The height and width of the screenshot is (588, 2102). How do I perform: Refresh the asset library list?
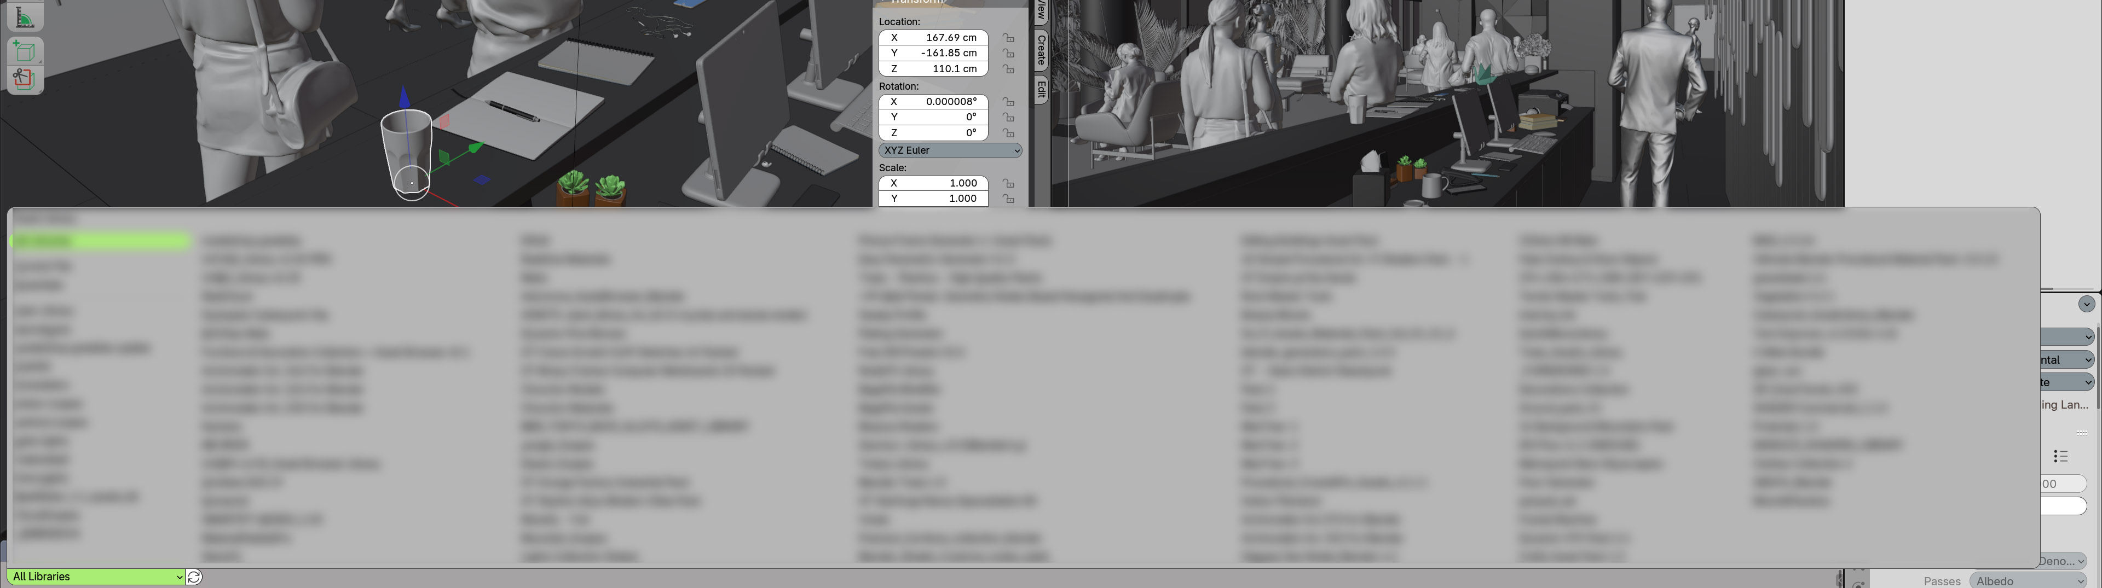pyautogui.click(x=194, y=578)
